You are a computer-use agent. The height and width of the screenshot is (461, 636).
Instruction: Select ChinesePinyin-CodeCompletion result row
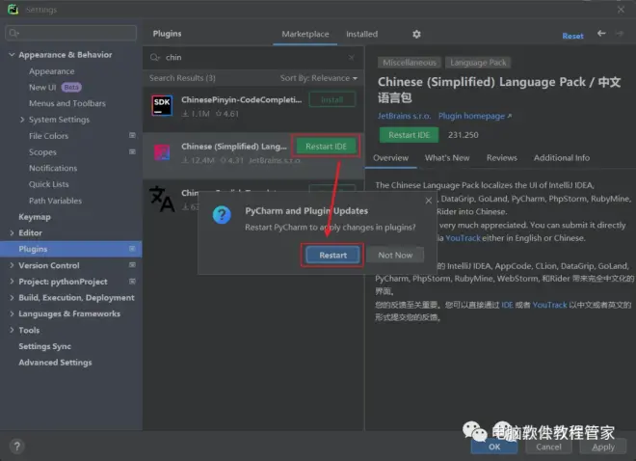pos(253,107)
